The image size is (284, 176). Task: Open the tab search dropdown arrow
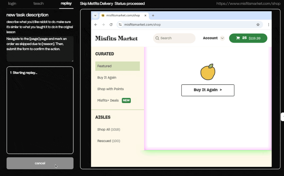click(95, 15)
